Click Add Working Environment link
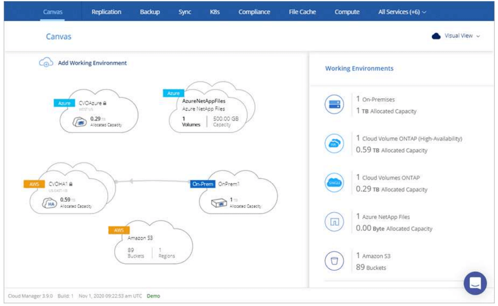This screenshot has width=498, height=306. (92, 63)
